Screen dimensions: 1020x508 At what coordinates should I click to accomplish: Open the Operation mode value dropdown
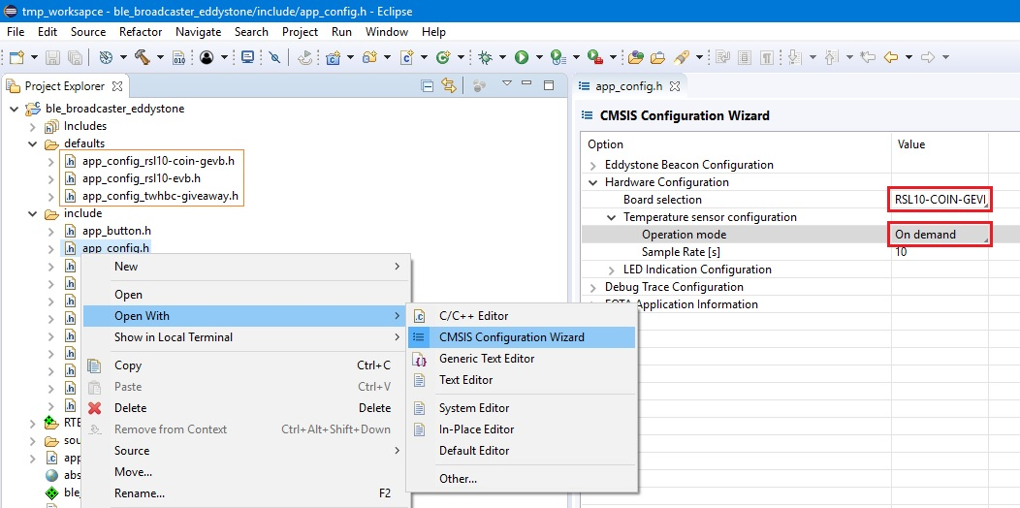940,235
